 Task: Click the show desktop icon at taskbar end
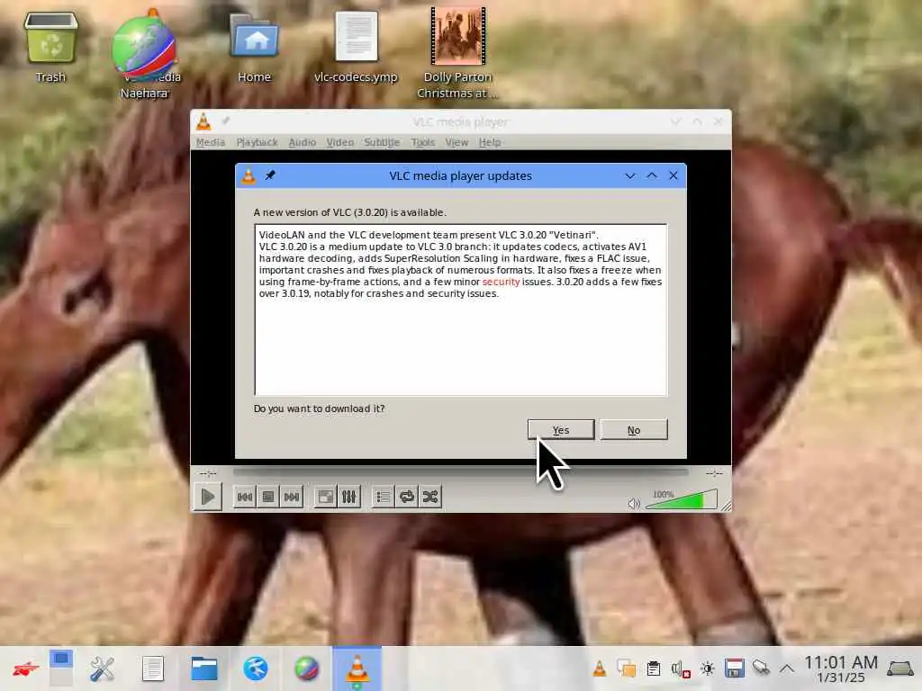pyautogui.click(x=899, y=669)
